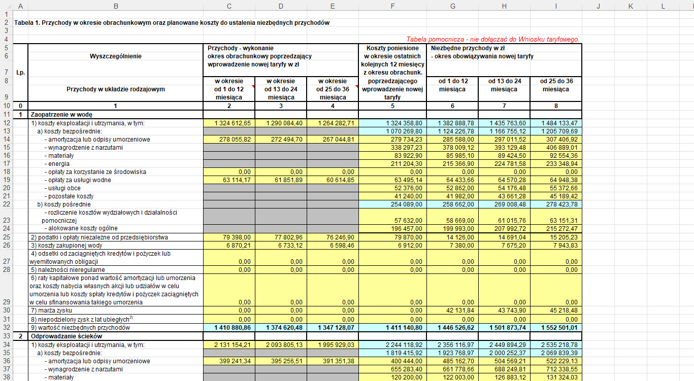Click the select-all corner of the grid
Image resolution: width=694 pixels, height=381 pixels.
[x=6, y=6]
